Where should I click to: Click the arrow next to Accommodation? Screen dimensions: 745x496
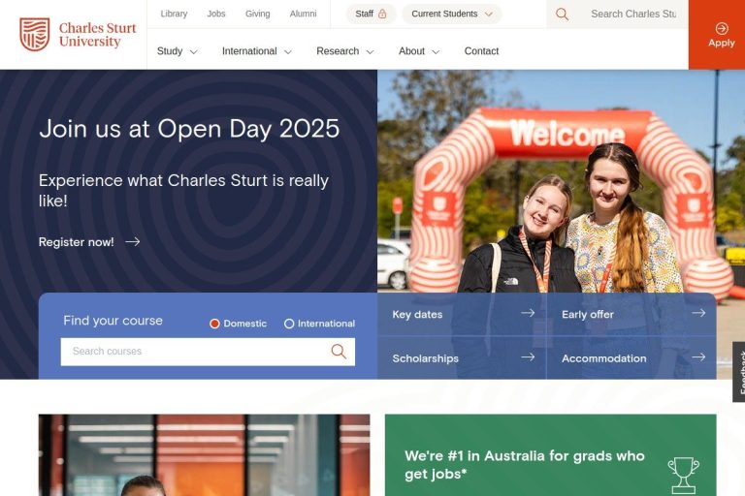[698, 356]
